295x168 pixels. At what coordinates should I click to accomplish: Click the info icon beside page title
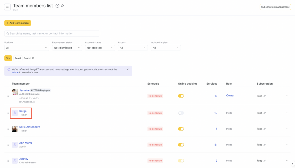coord(57,6)
